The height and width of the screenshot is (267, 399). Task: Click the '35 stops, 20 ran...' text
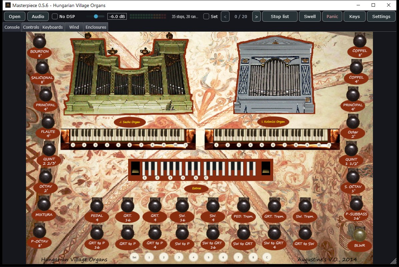tap(185, 16)
